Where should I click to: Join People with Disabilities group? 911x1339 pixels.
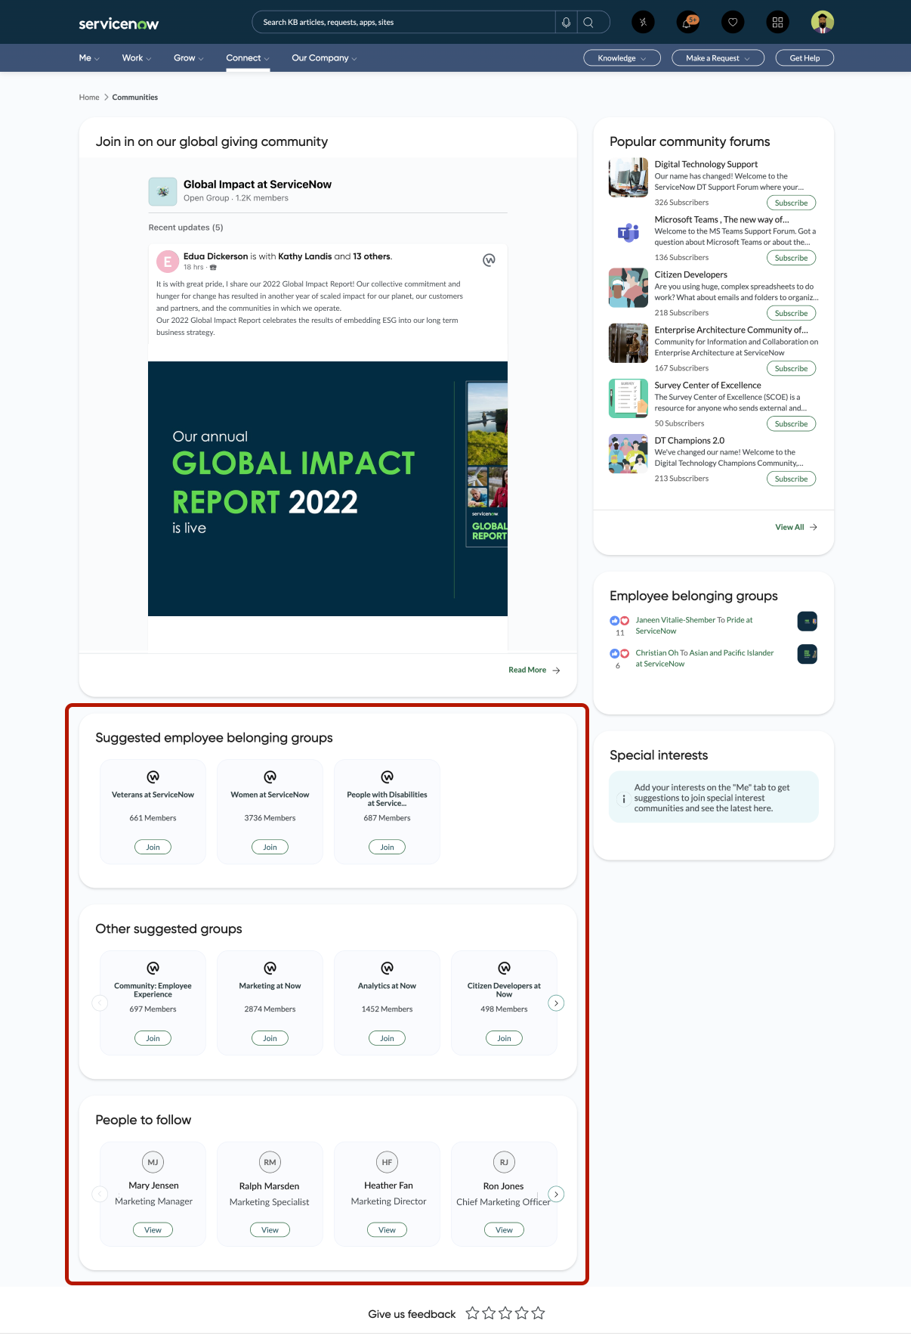pos(387,847)
